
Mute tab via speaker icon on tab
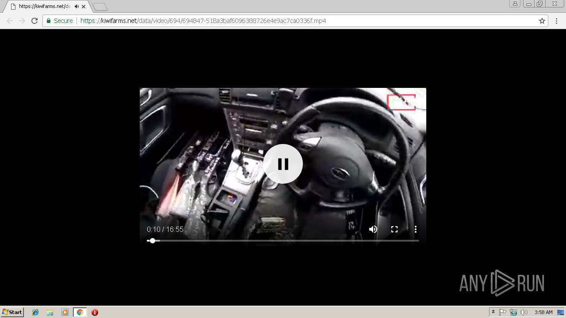[76, 7]
